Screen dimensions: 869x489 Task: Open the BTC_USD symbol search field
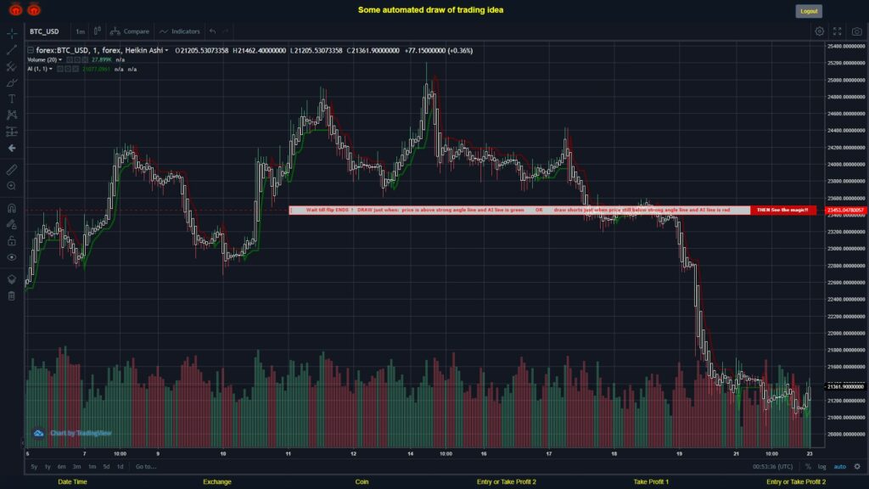pos(44,31)
